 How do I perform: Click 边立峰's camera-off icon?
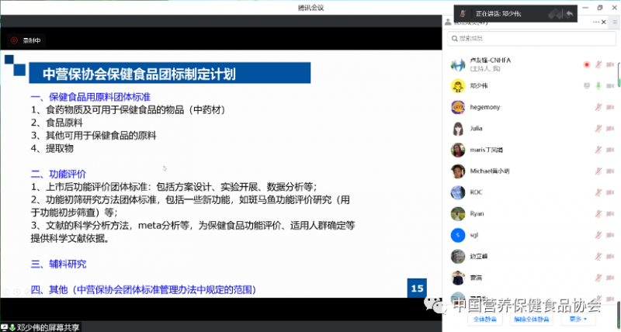click(610, 257)
